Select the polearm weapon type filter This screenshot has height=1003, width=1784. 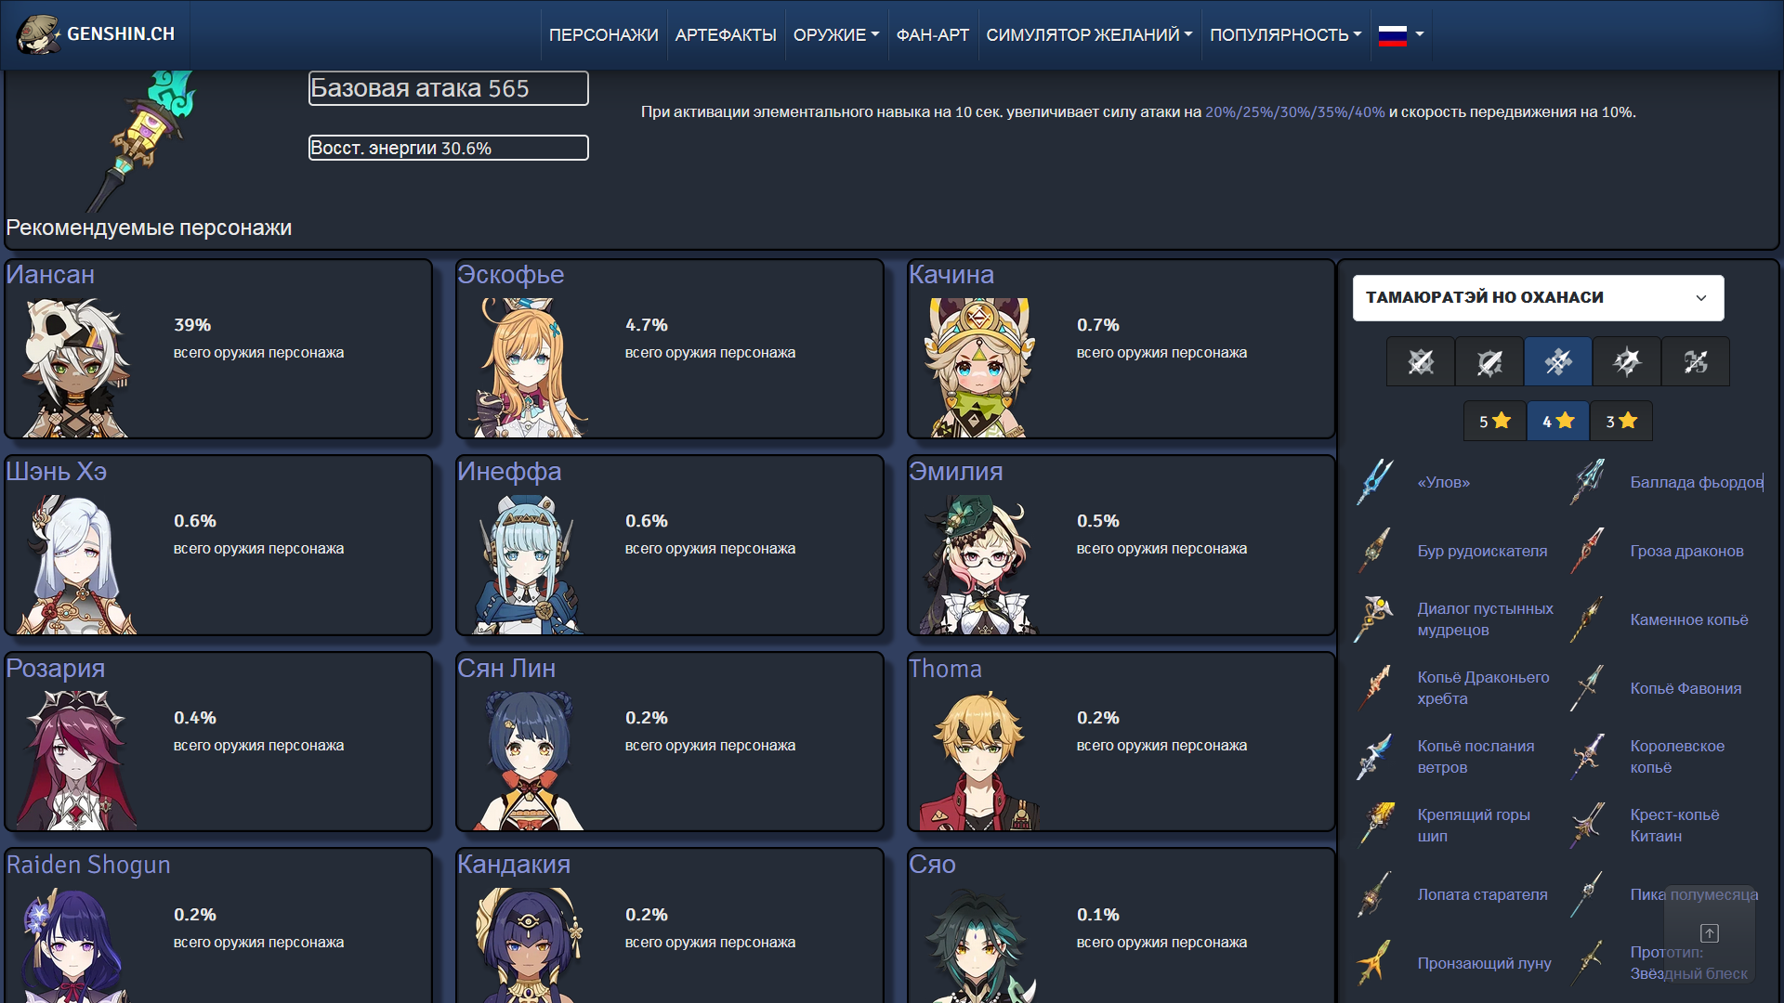pyautogui.click(x=1558, y=361)
